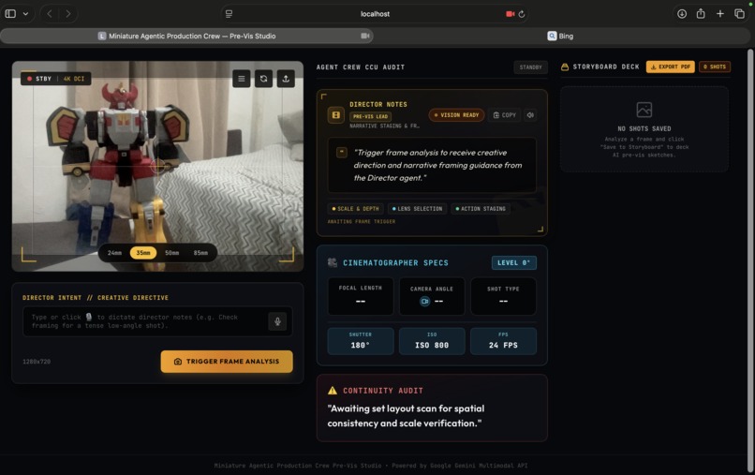Open the viewfinder menu icon

point(242,79)
